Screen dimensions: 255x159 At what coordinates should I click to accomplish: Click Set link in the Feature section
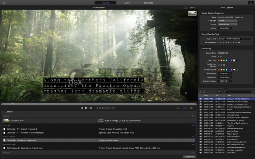tap(193, 116)
